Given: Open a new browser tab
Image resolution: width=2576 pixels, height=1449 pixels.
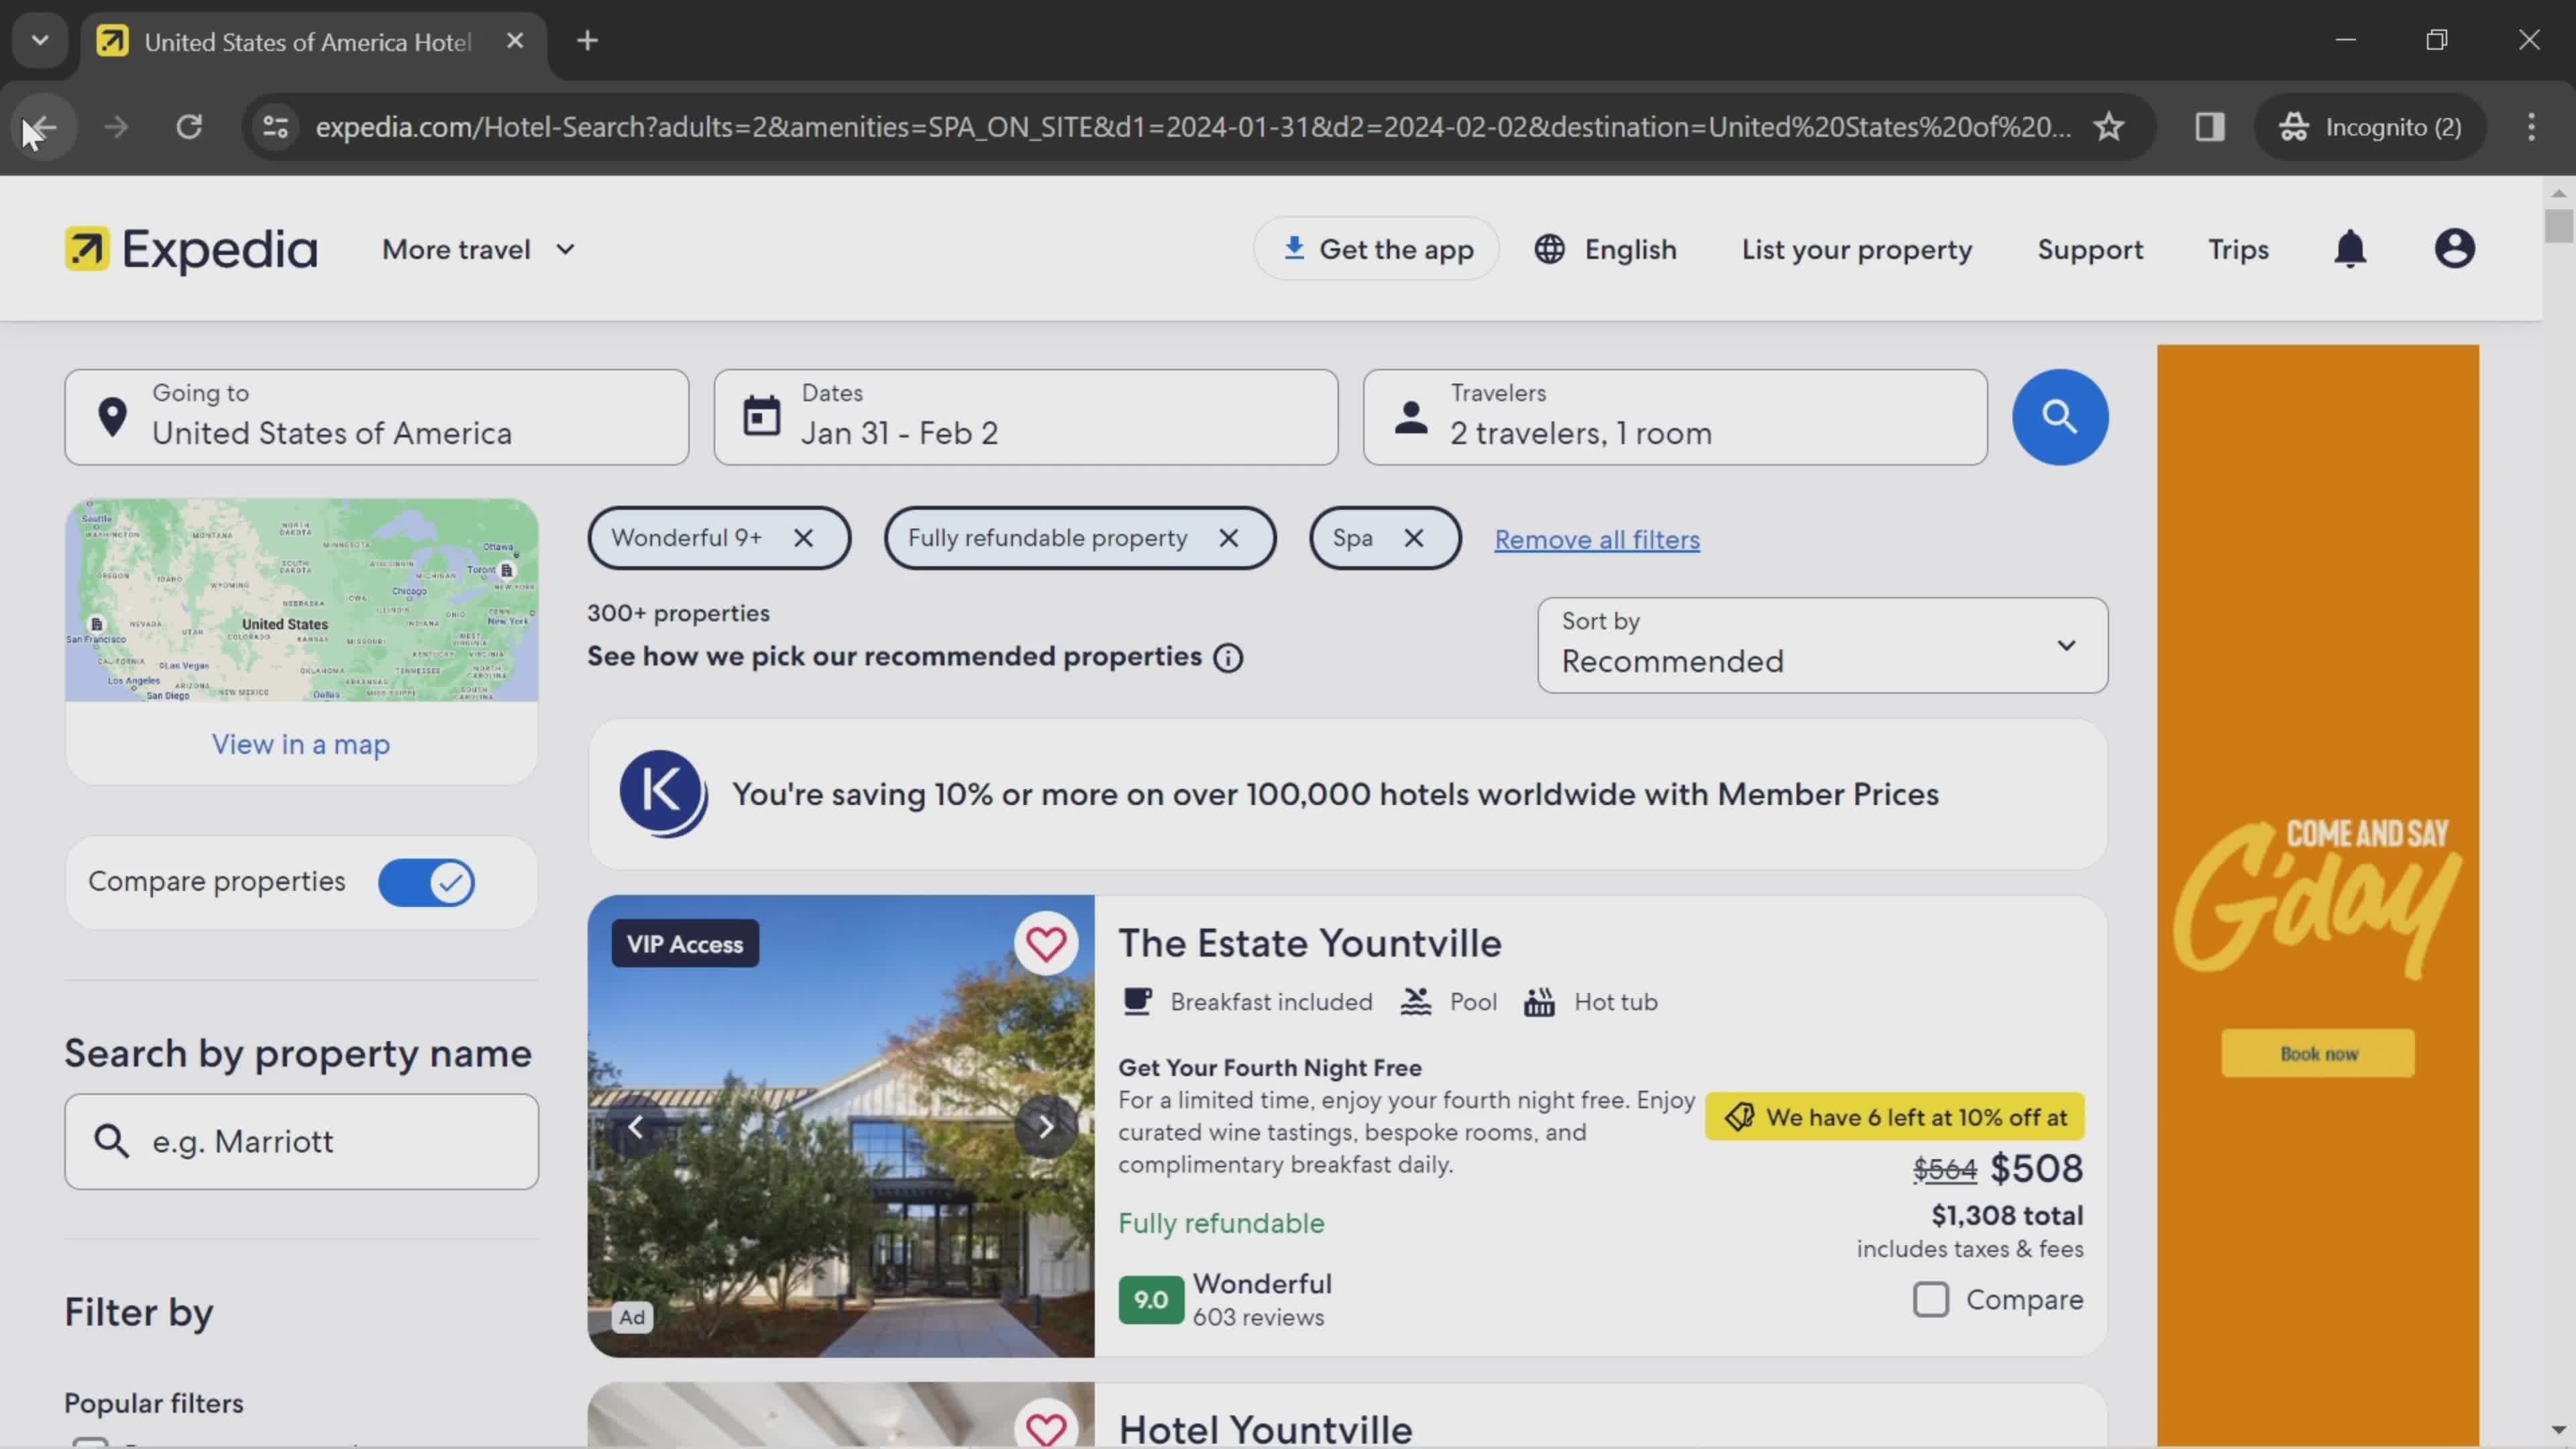Looking at the screenshot, I should pos(587,41).
